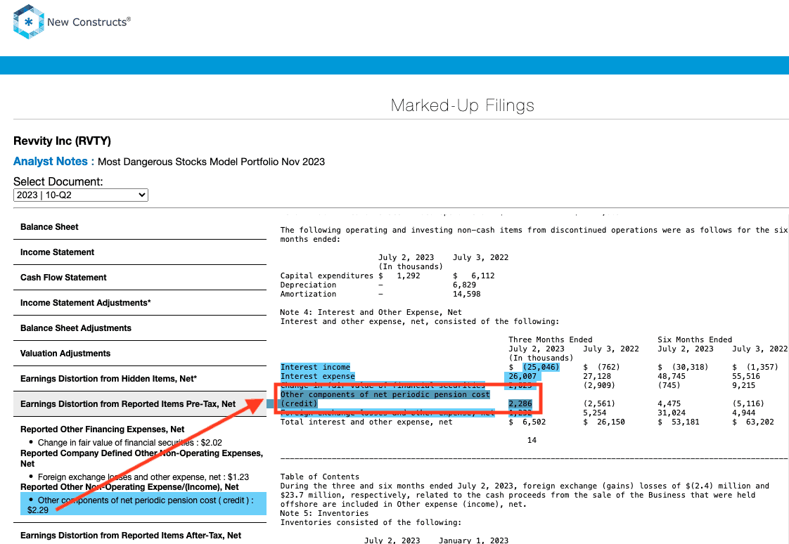789x544 pixels.
Task: Click Reported Company Defined Other Non-Operating Expenses heading
Action: [x=141, y=458]
